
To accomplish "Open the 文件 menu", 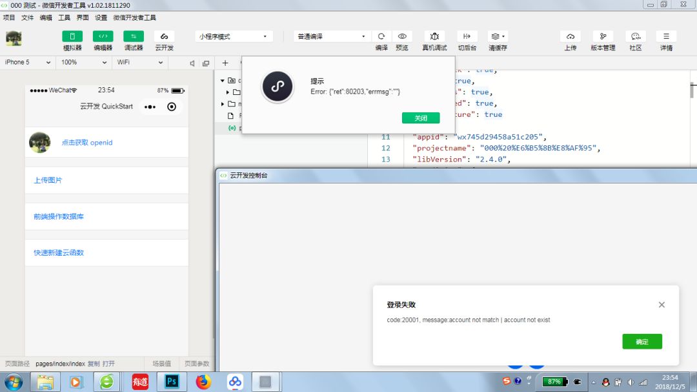I will tap(28, 18).
